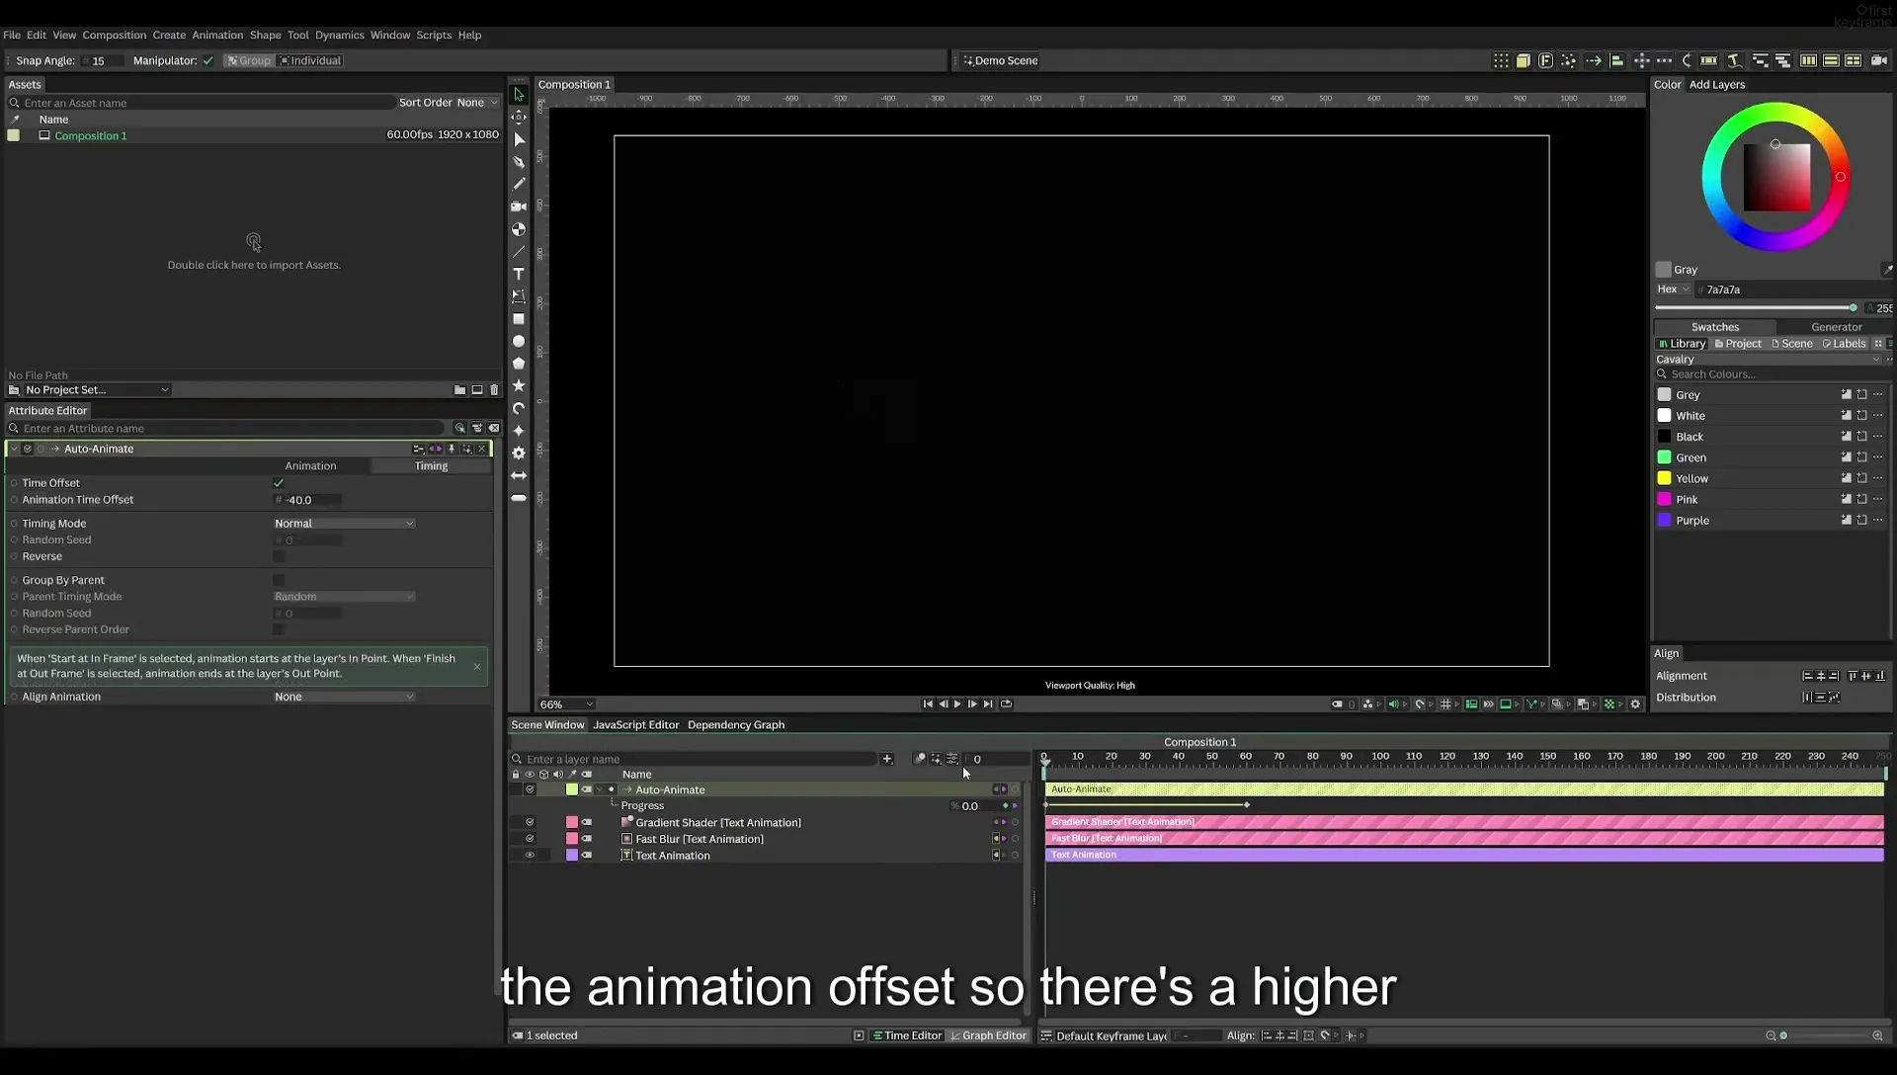
Task: Choose the Ellipse shape tool
Action: [519, 341]
